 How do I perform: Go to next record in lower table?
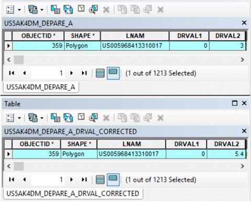pyautogui.click(x=71, y=179)
